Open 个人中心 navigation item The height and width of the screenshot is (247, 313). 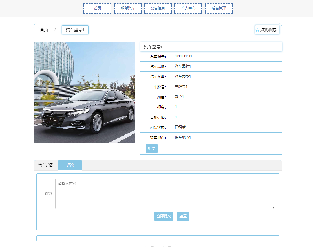coord(188,8)
